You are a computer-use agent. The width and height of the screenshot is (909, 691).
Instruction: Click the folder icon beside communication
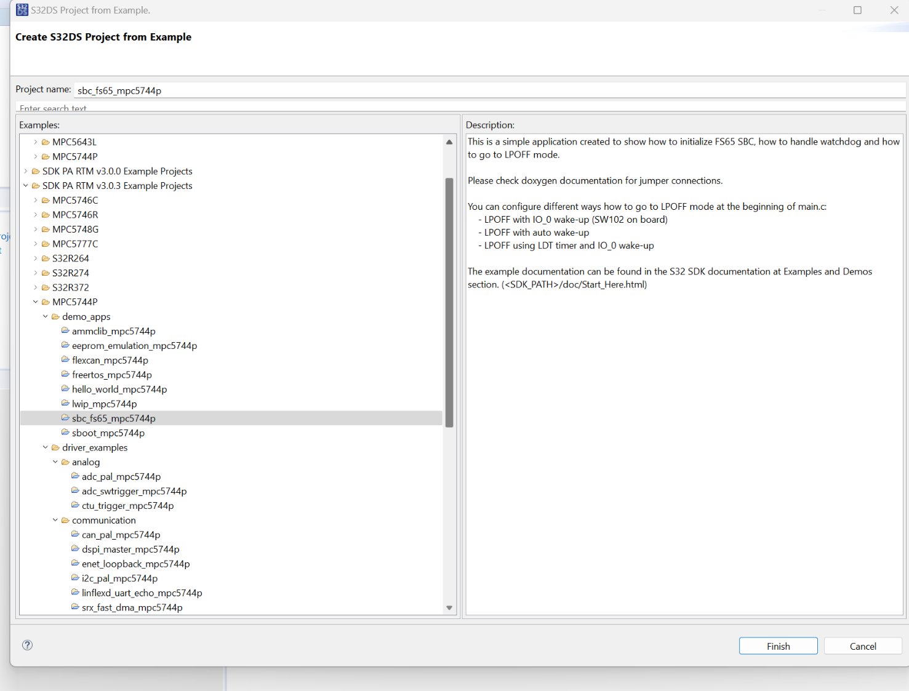(x=65, y=520)
